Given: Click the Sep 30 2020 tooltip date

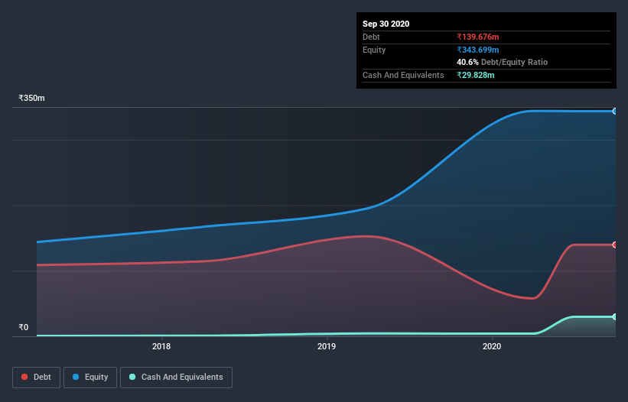Looking at the screenshot, I should (386, 24).
